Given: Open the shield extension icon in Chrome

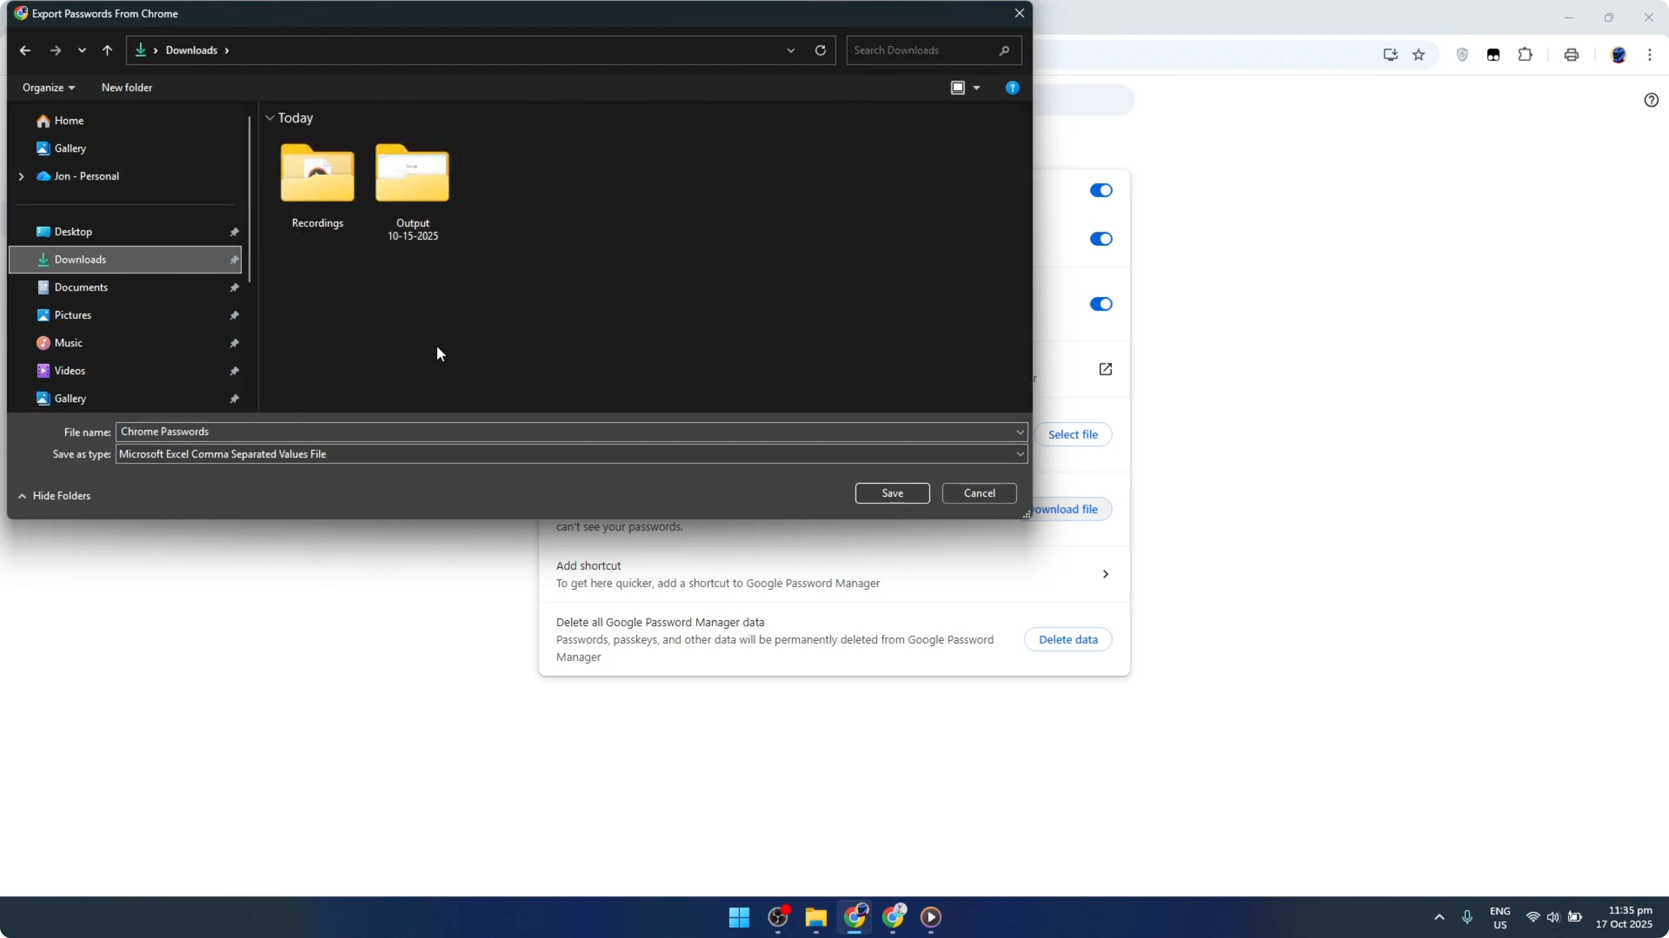Looking at the screenshot, I should 1462,55.
